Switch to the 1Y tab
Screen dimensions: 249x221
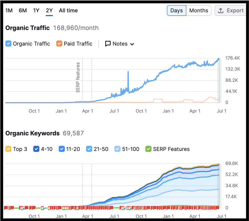[36, 10]
